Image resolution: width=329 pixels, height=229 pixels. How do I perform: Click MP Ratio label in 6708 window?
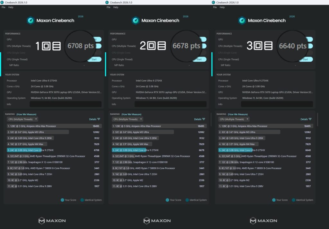tap(14, 65)
